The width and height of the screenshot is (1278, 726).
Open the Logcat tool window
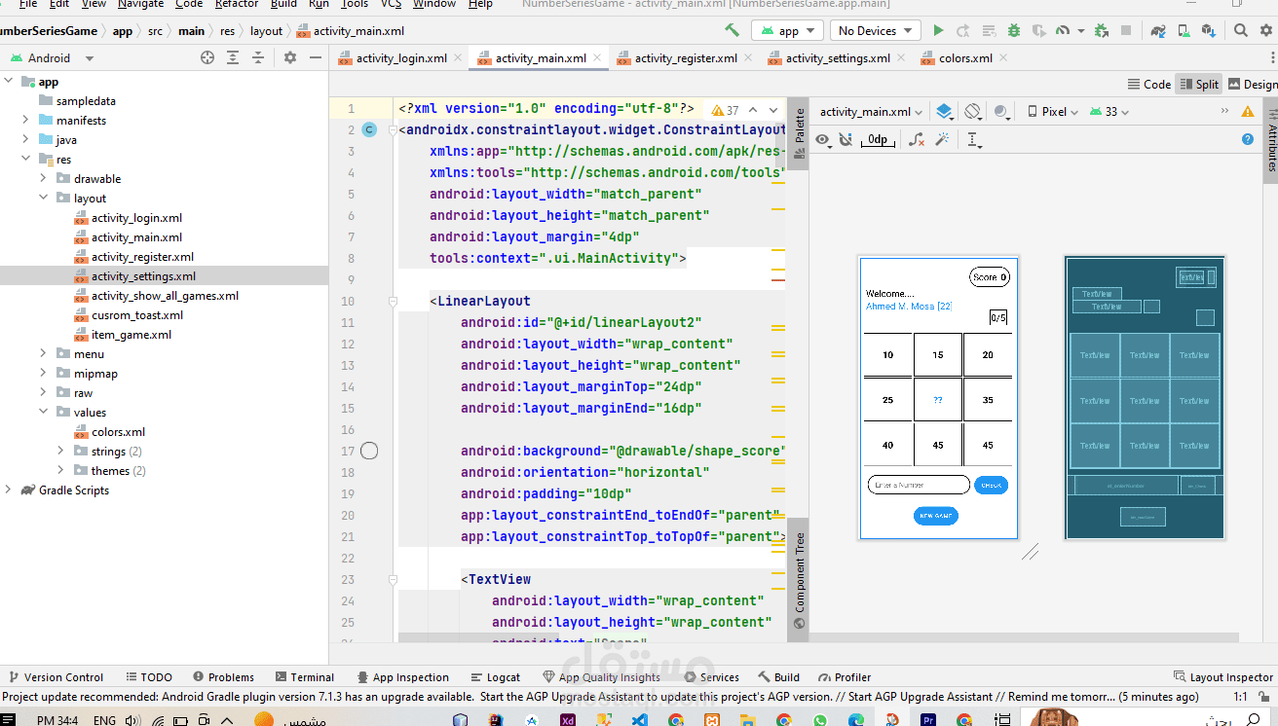coord(496,677)
